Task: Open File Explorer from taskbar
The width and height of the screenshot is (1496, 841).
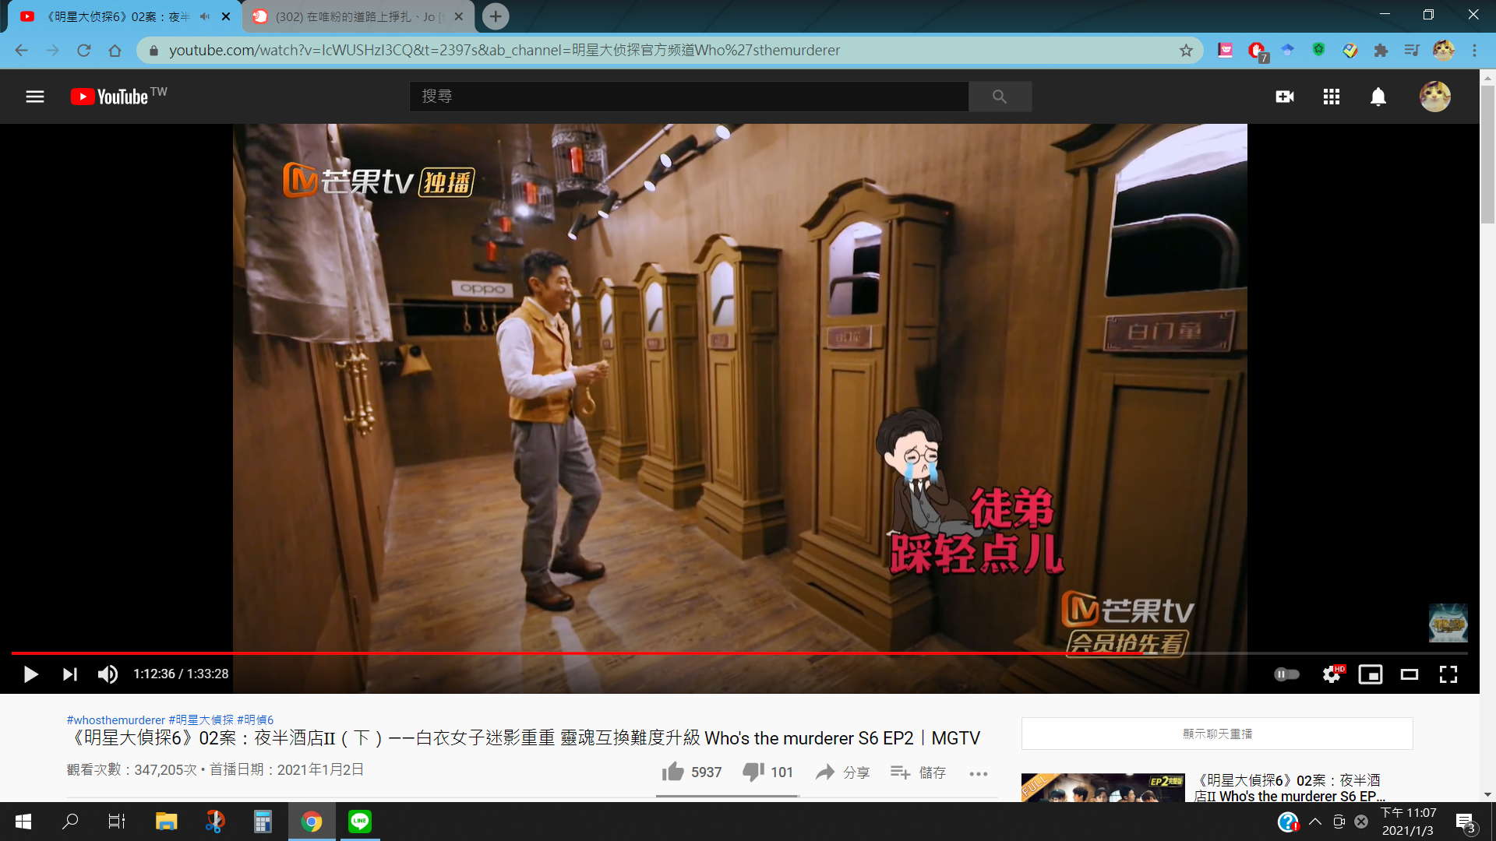Action: point(166,822)
